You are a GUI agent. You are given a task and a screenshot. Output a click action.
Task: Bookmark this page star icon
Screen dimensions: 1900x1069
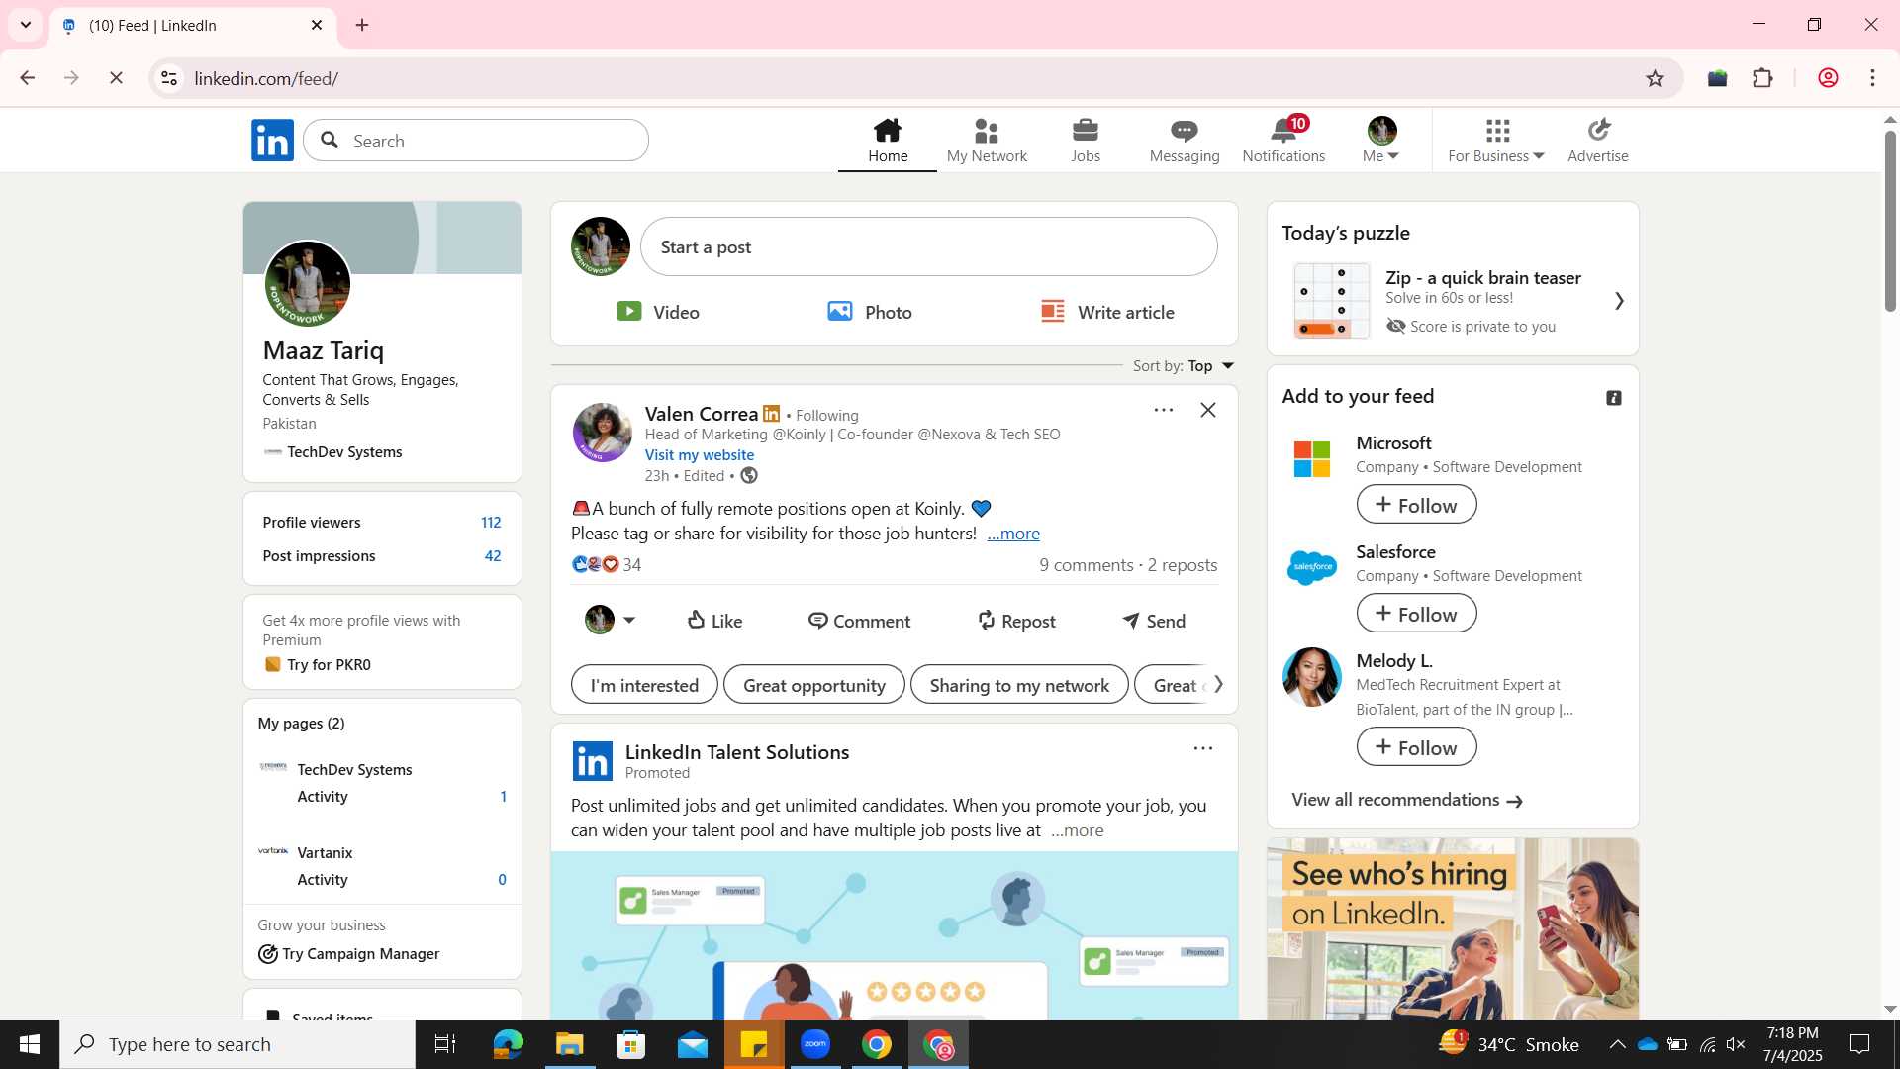coord(1655,78)
